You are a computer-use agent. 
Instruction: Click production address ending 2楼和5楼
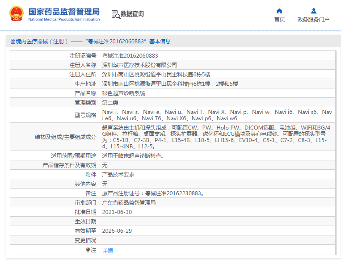(170, 84)
